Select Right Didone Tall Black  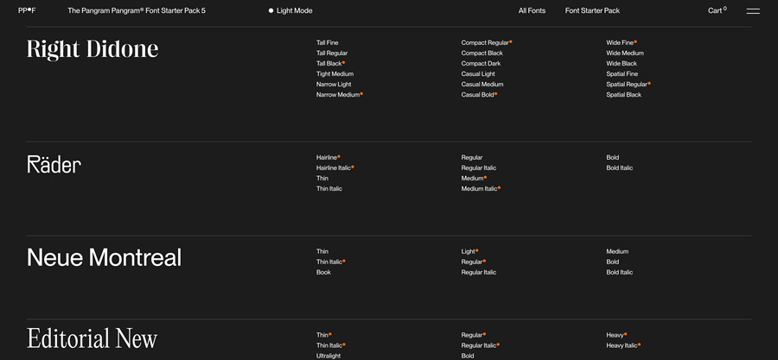(x=330, y=63)
